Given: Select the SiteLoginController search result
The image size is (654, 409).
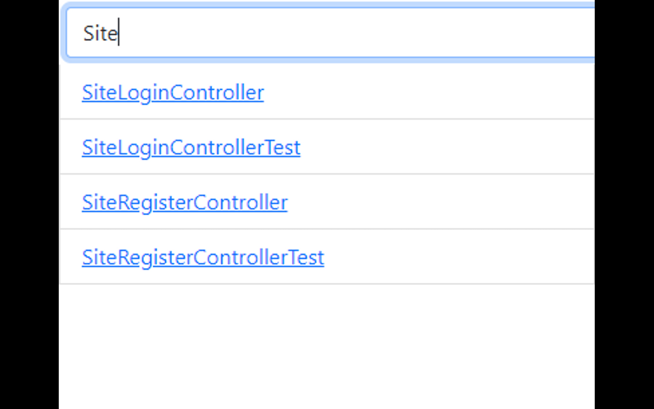Looking at the screenshot, I should coord(173,93).
